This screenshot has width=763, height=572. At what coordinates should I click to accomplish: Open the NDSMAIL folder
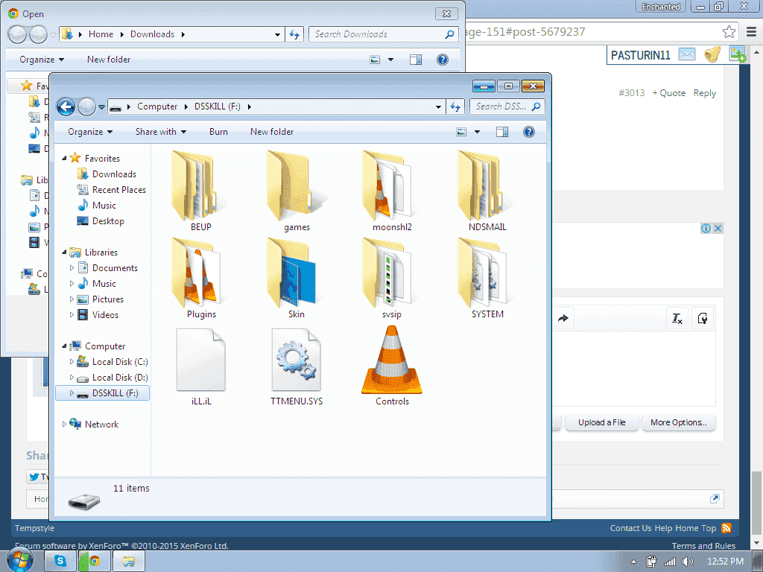click(487, 191)
